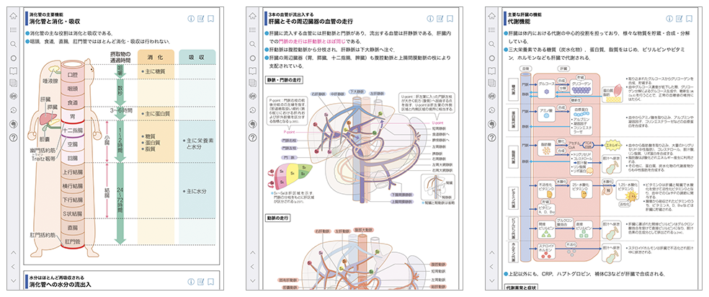Click the down chevron in the liver vessels panel

pyautogui.click(x=253, y=280)
